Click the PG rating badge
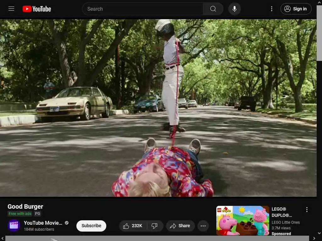The image size is (322, 241). pyautogui.click(x=38, y=213)
